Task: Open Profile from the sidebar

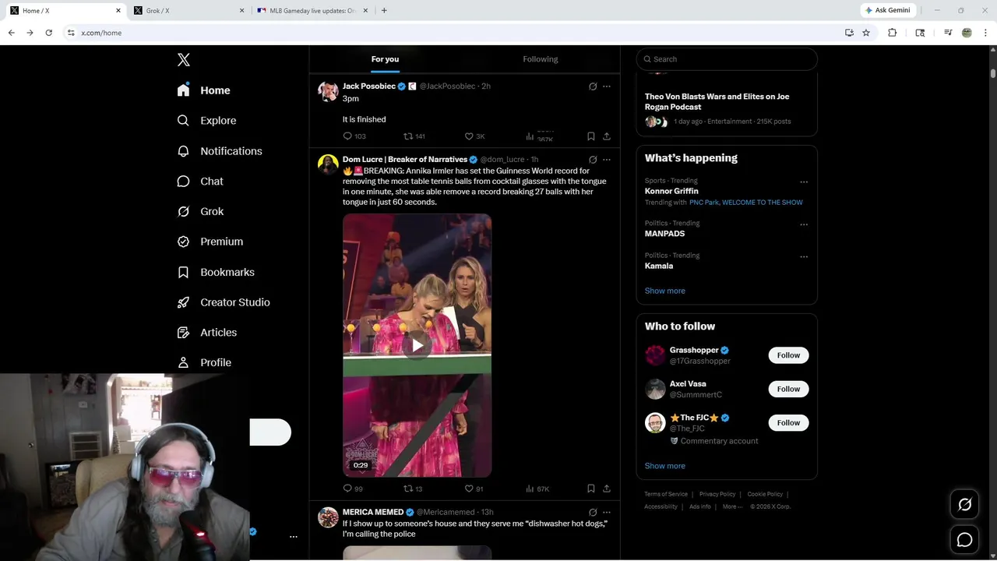Action: [204, 362]
